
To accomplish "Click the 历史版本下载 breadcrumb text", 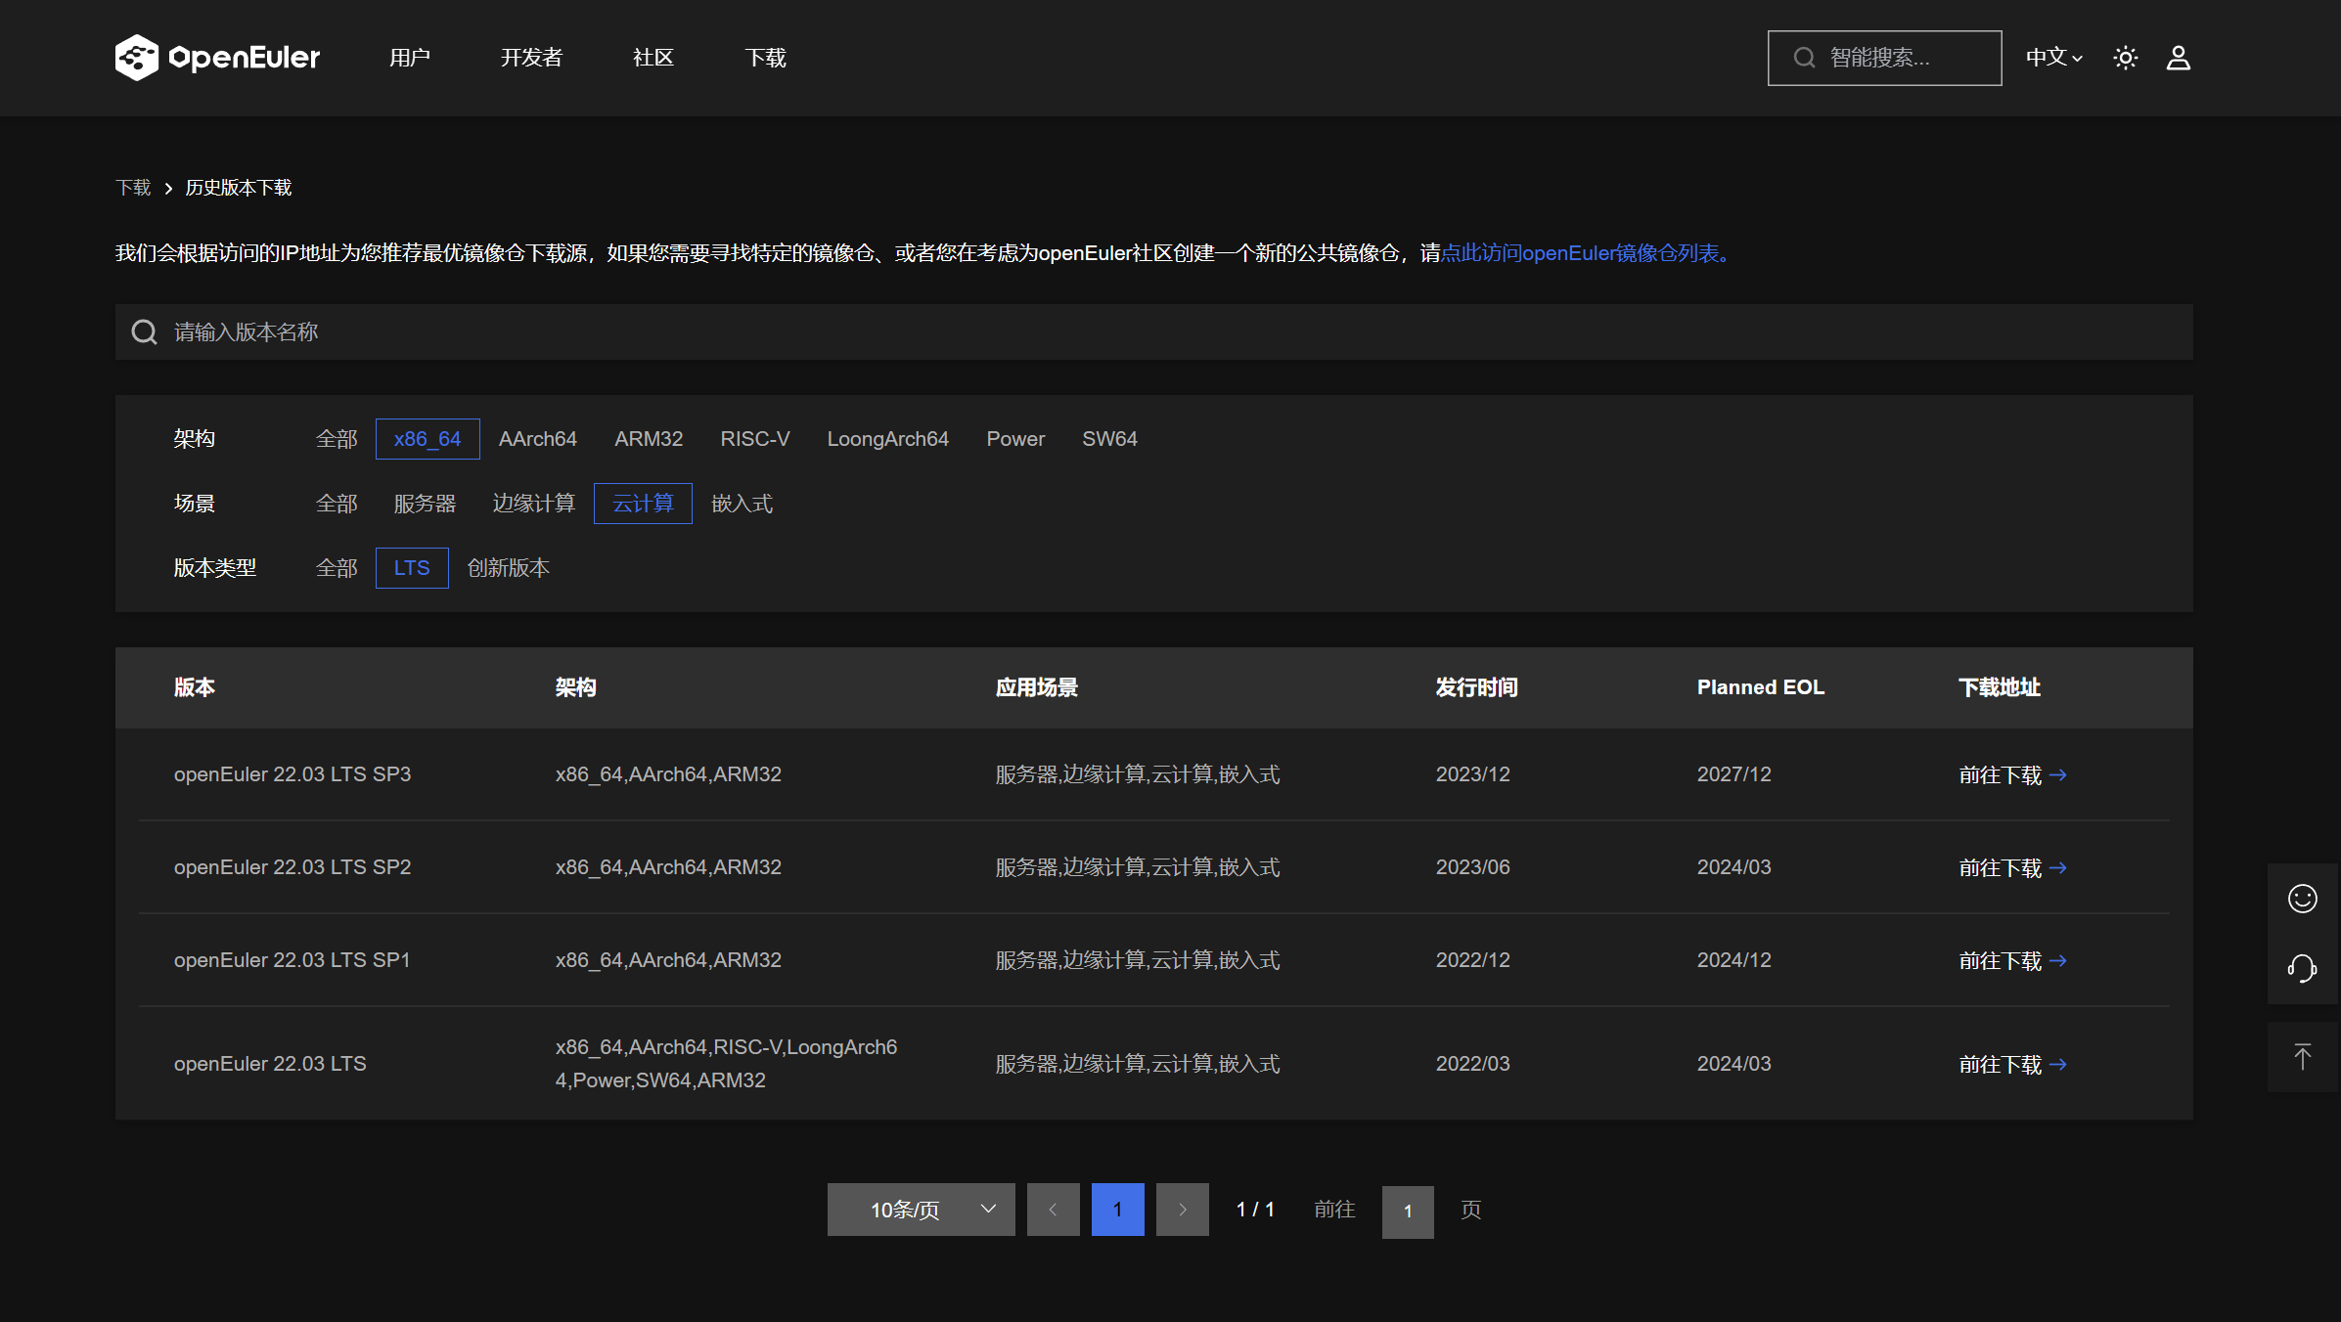I will pyautogui.click(x=239, y=187).
